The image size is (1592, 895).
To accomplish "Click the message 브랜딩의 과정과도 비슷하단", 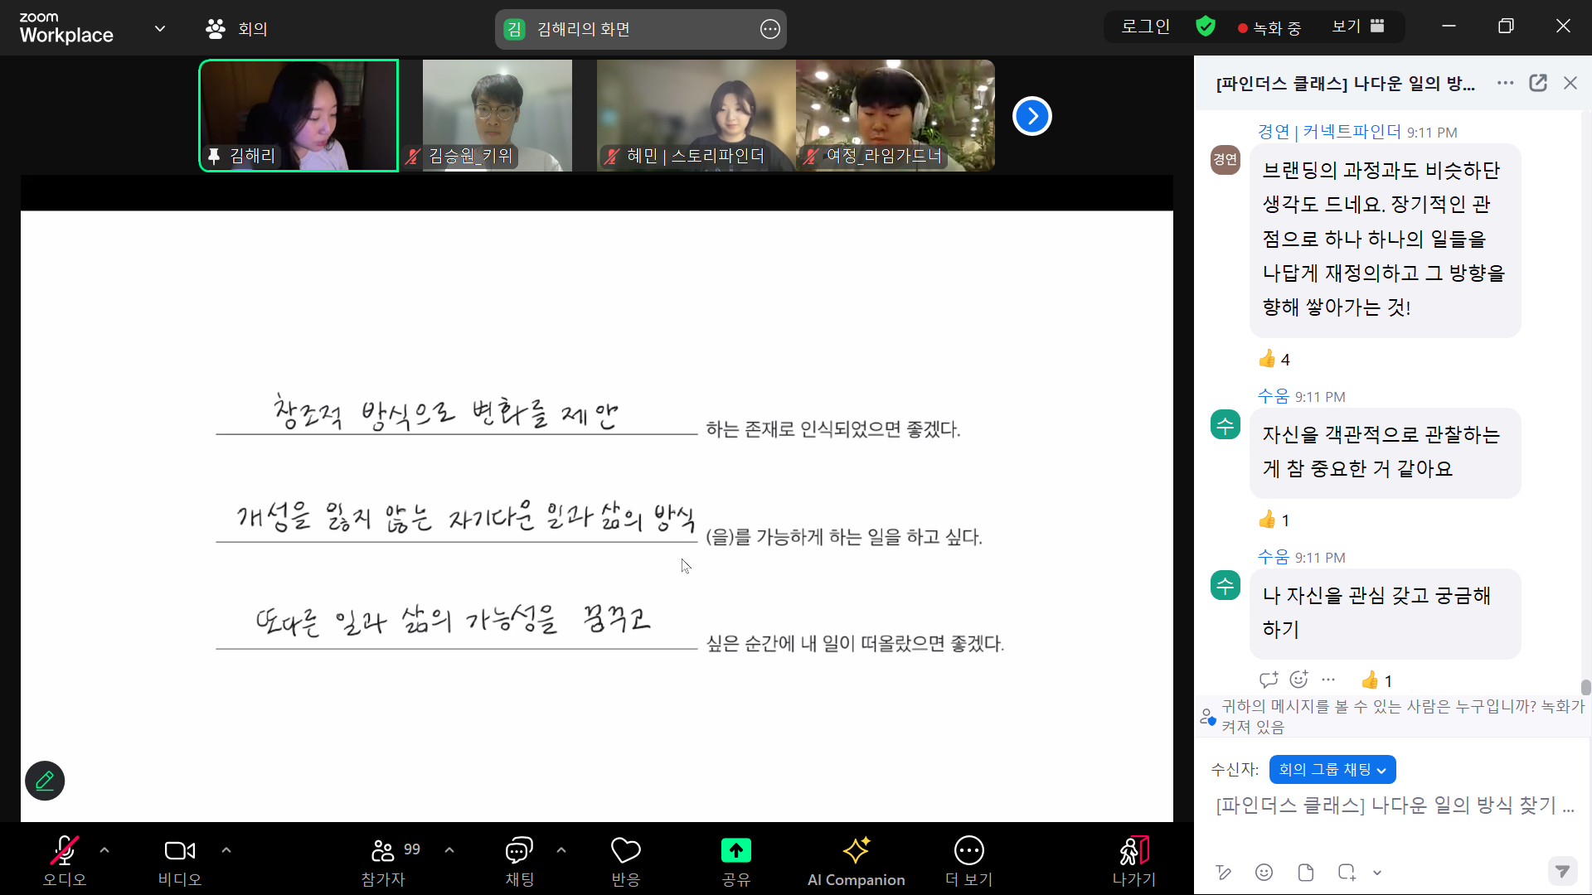I will (1385, 239).
